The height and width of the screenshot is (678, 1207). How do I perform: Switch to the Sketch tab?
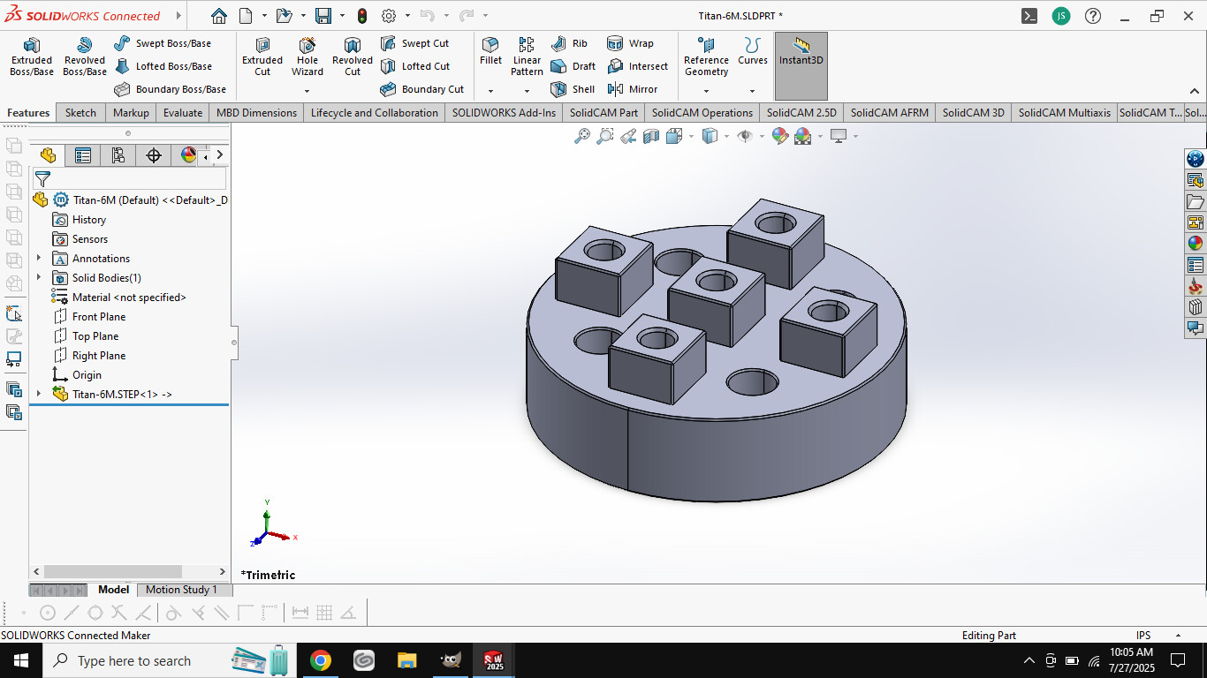(80, 113)
